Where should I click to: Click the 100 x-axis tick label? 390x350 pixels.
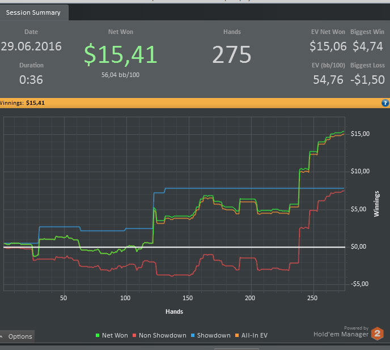coord(125,298)
